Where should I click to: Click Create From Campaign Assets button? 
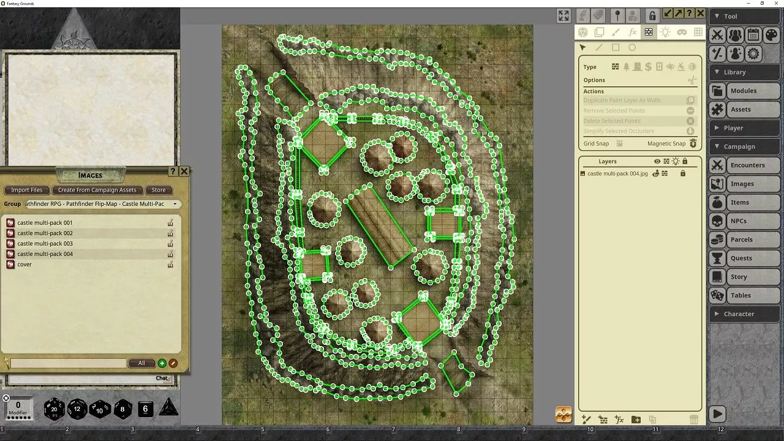(97, 190)
